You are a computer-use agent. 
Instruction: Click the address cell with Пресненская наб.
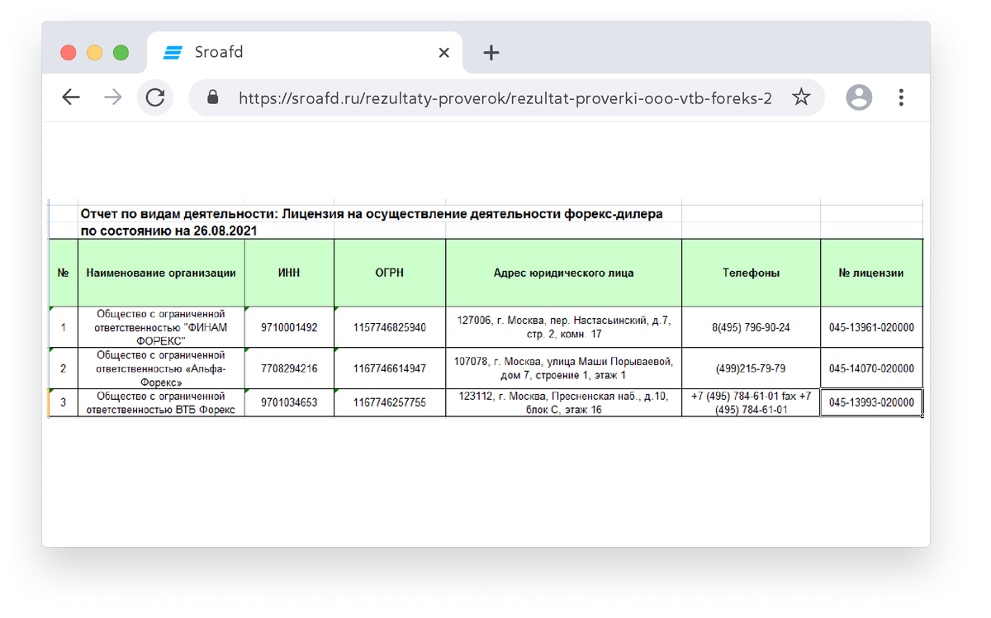(x=564, y=402)
